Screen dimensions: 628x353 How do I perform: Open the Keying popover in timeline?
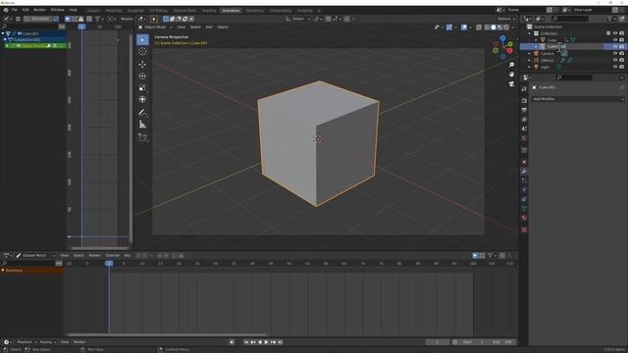coord(48,342)
